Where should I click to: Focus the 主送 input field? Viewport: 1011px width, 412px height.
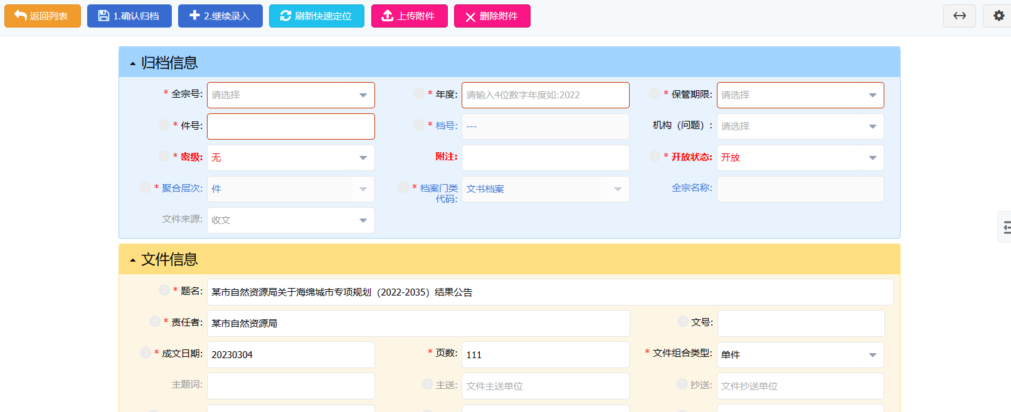tap(546, 386)
